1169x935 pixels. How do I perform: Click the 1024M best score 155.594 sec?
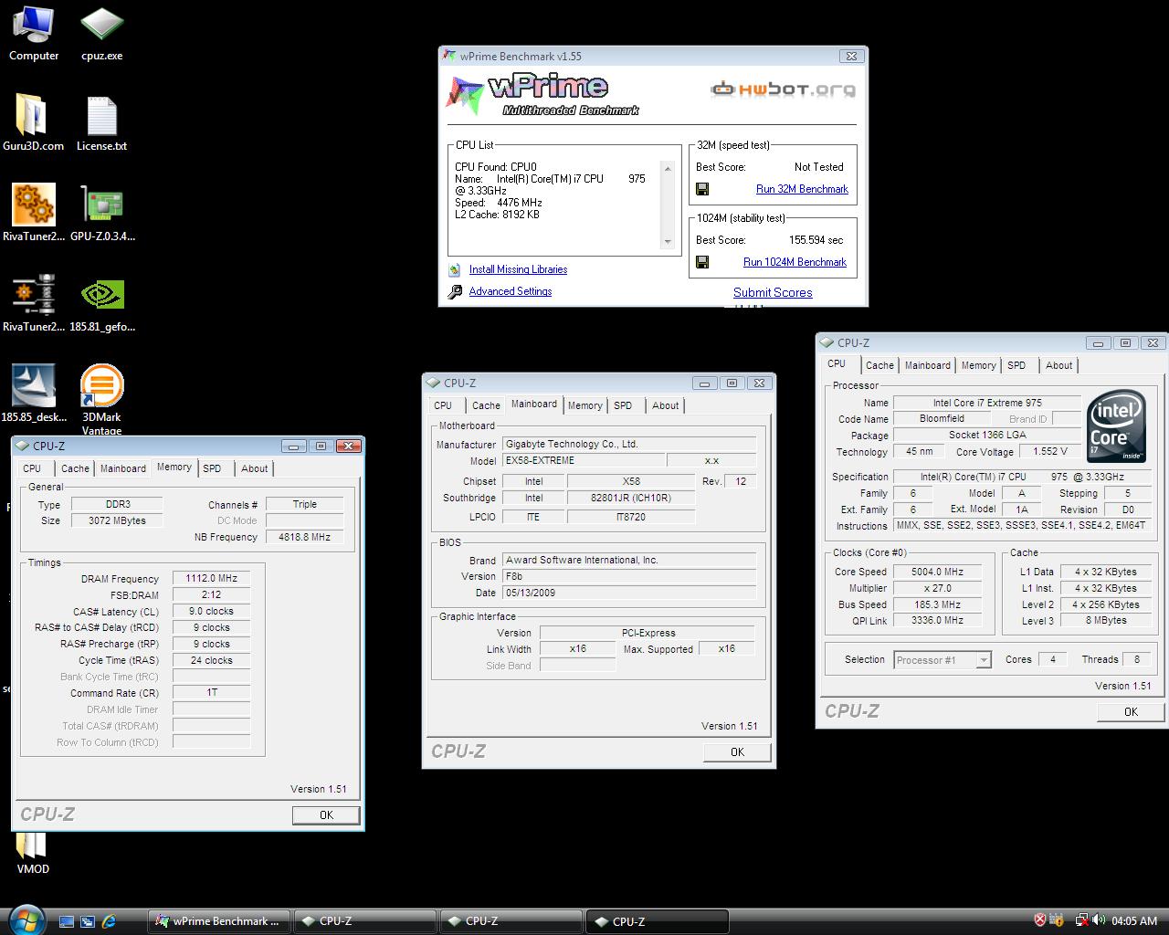coord(816,240)
